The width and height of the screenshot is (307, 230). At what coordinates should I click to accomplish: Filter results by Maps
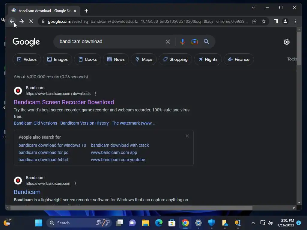coord(144,59)
